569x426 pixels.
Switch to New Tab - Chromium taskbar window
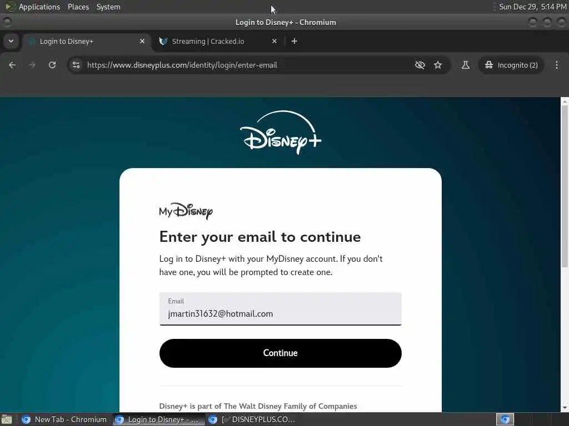point(64,419)
